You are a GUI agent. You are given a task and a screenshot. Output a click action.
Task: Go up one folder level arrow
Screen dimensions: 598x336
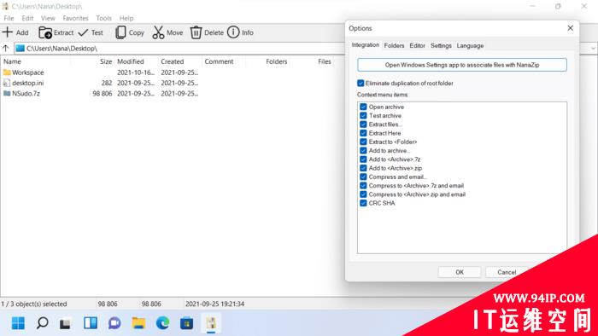[6, 49]
